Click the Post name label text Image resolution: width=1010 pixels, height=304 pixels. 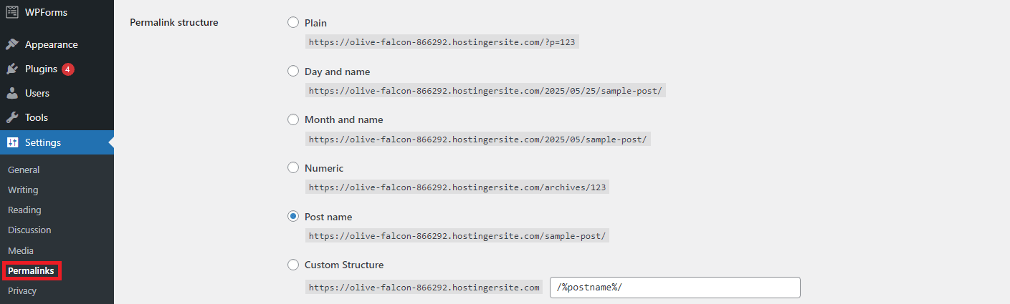click(328, 217)
